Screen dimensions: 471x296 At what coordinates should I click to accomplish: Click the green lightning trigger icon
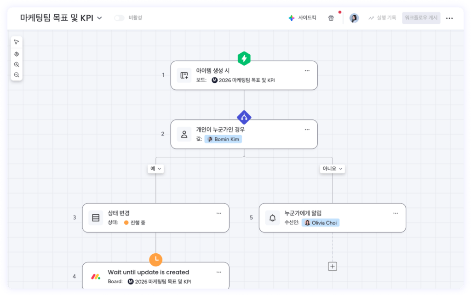tap(244, 58)
